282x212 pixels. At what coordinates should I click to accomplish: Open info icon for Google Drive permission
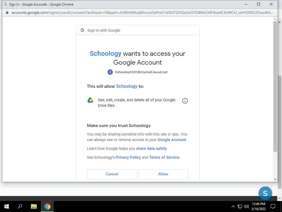click(185, 101)
